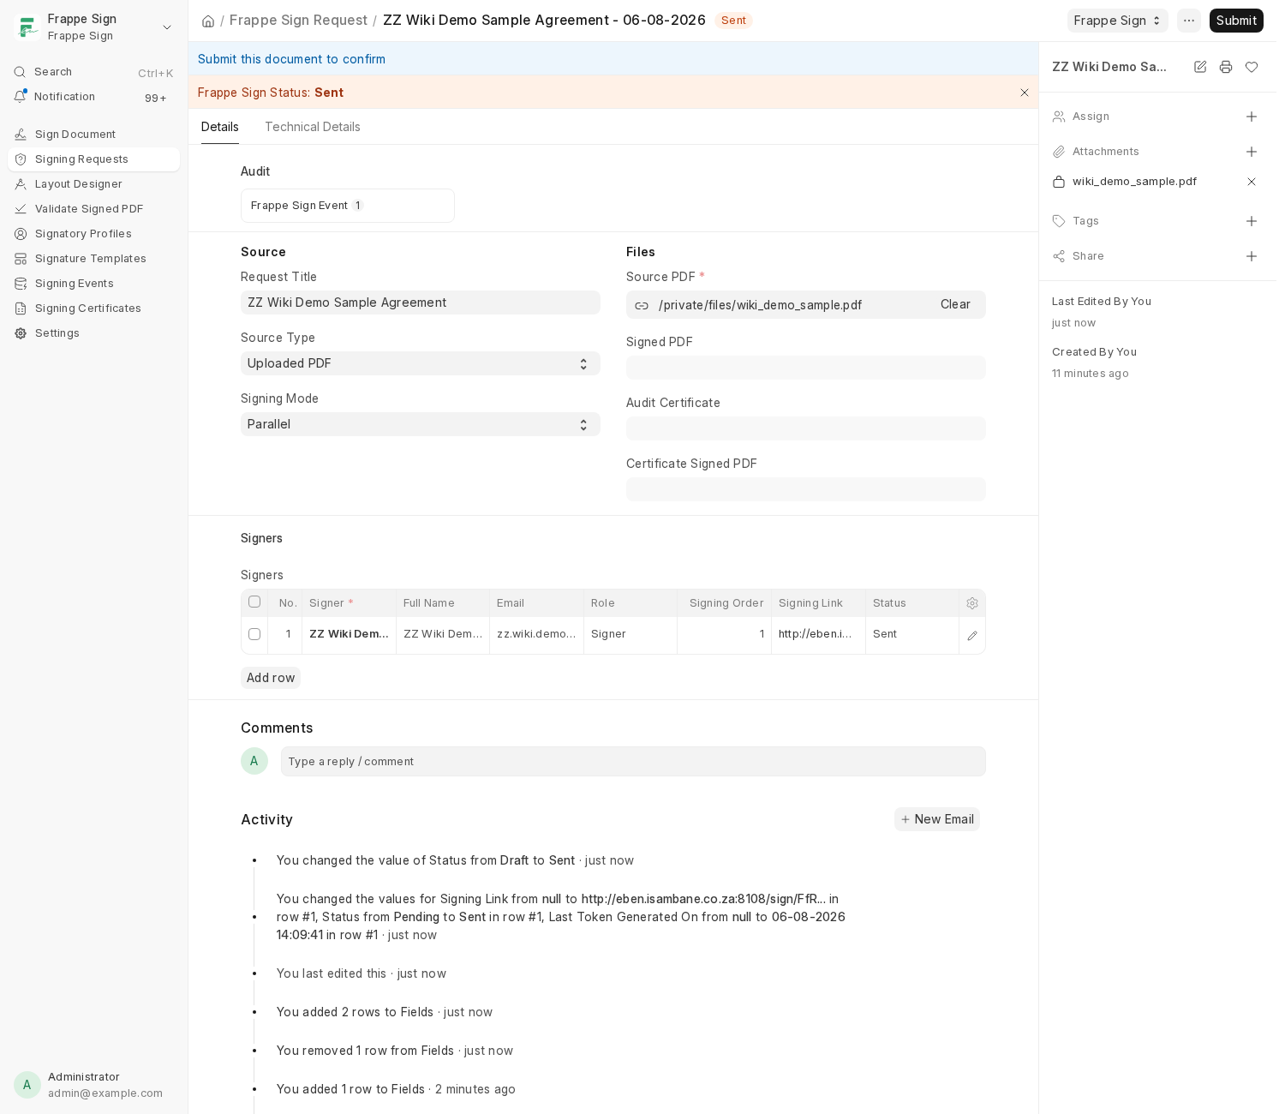The image size is (1285, 1114).
Task: Open the home breadcrumb icon
Action: click(208, 21)
